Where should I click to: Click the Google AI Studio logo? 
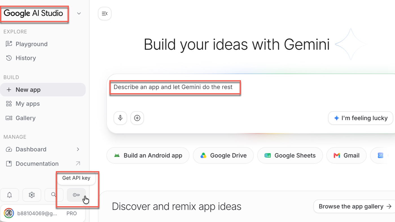33,13
